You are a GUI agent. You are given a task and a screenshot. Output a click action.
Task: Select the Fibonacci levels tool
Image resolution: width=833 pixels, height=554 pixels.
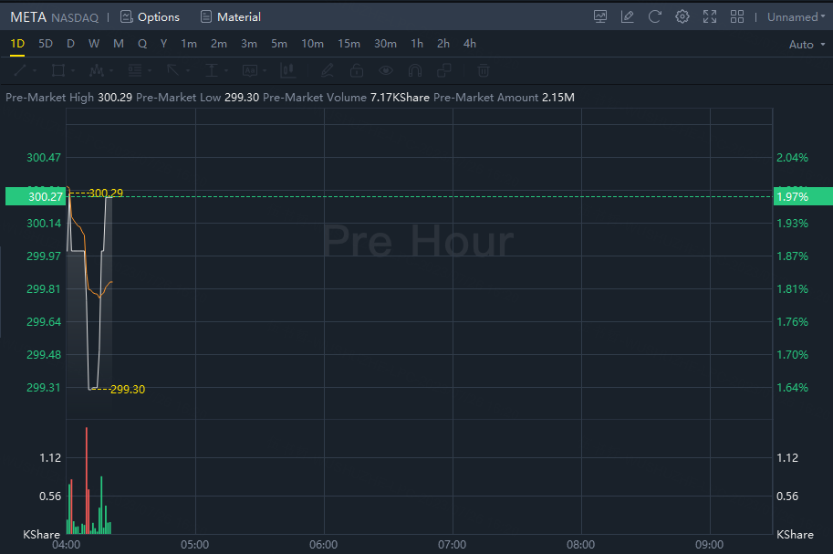point(135,70)
